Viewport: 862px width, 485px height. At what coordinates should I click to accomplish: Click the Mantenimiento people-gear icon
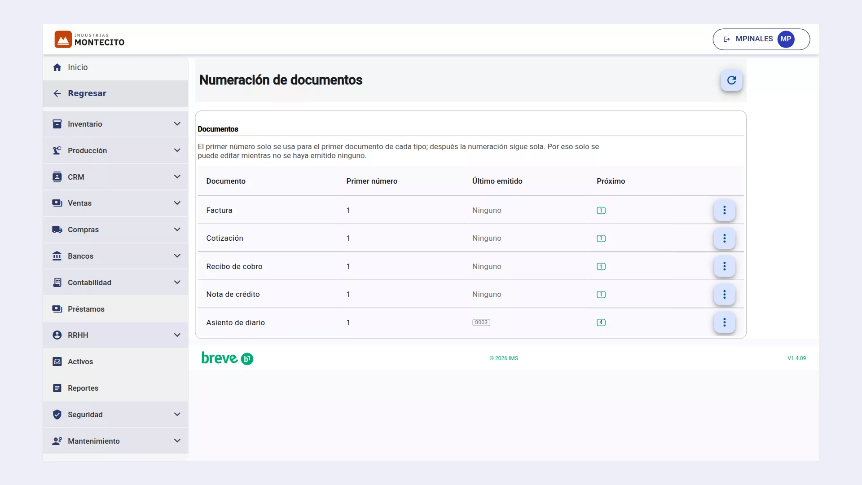coord(57,441)
